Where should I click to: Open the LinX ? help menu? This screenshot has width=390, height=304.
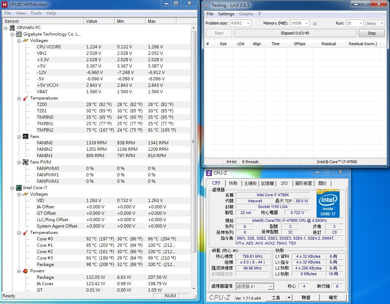259,14
